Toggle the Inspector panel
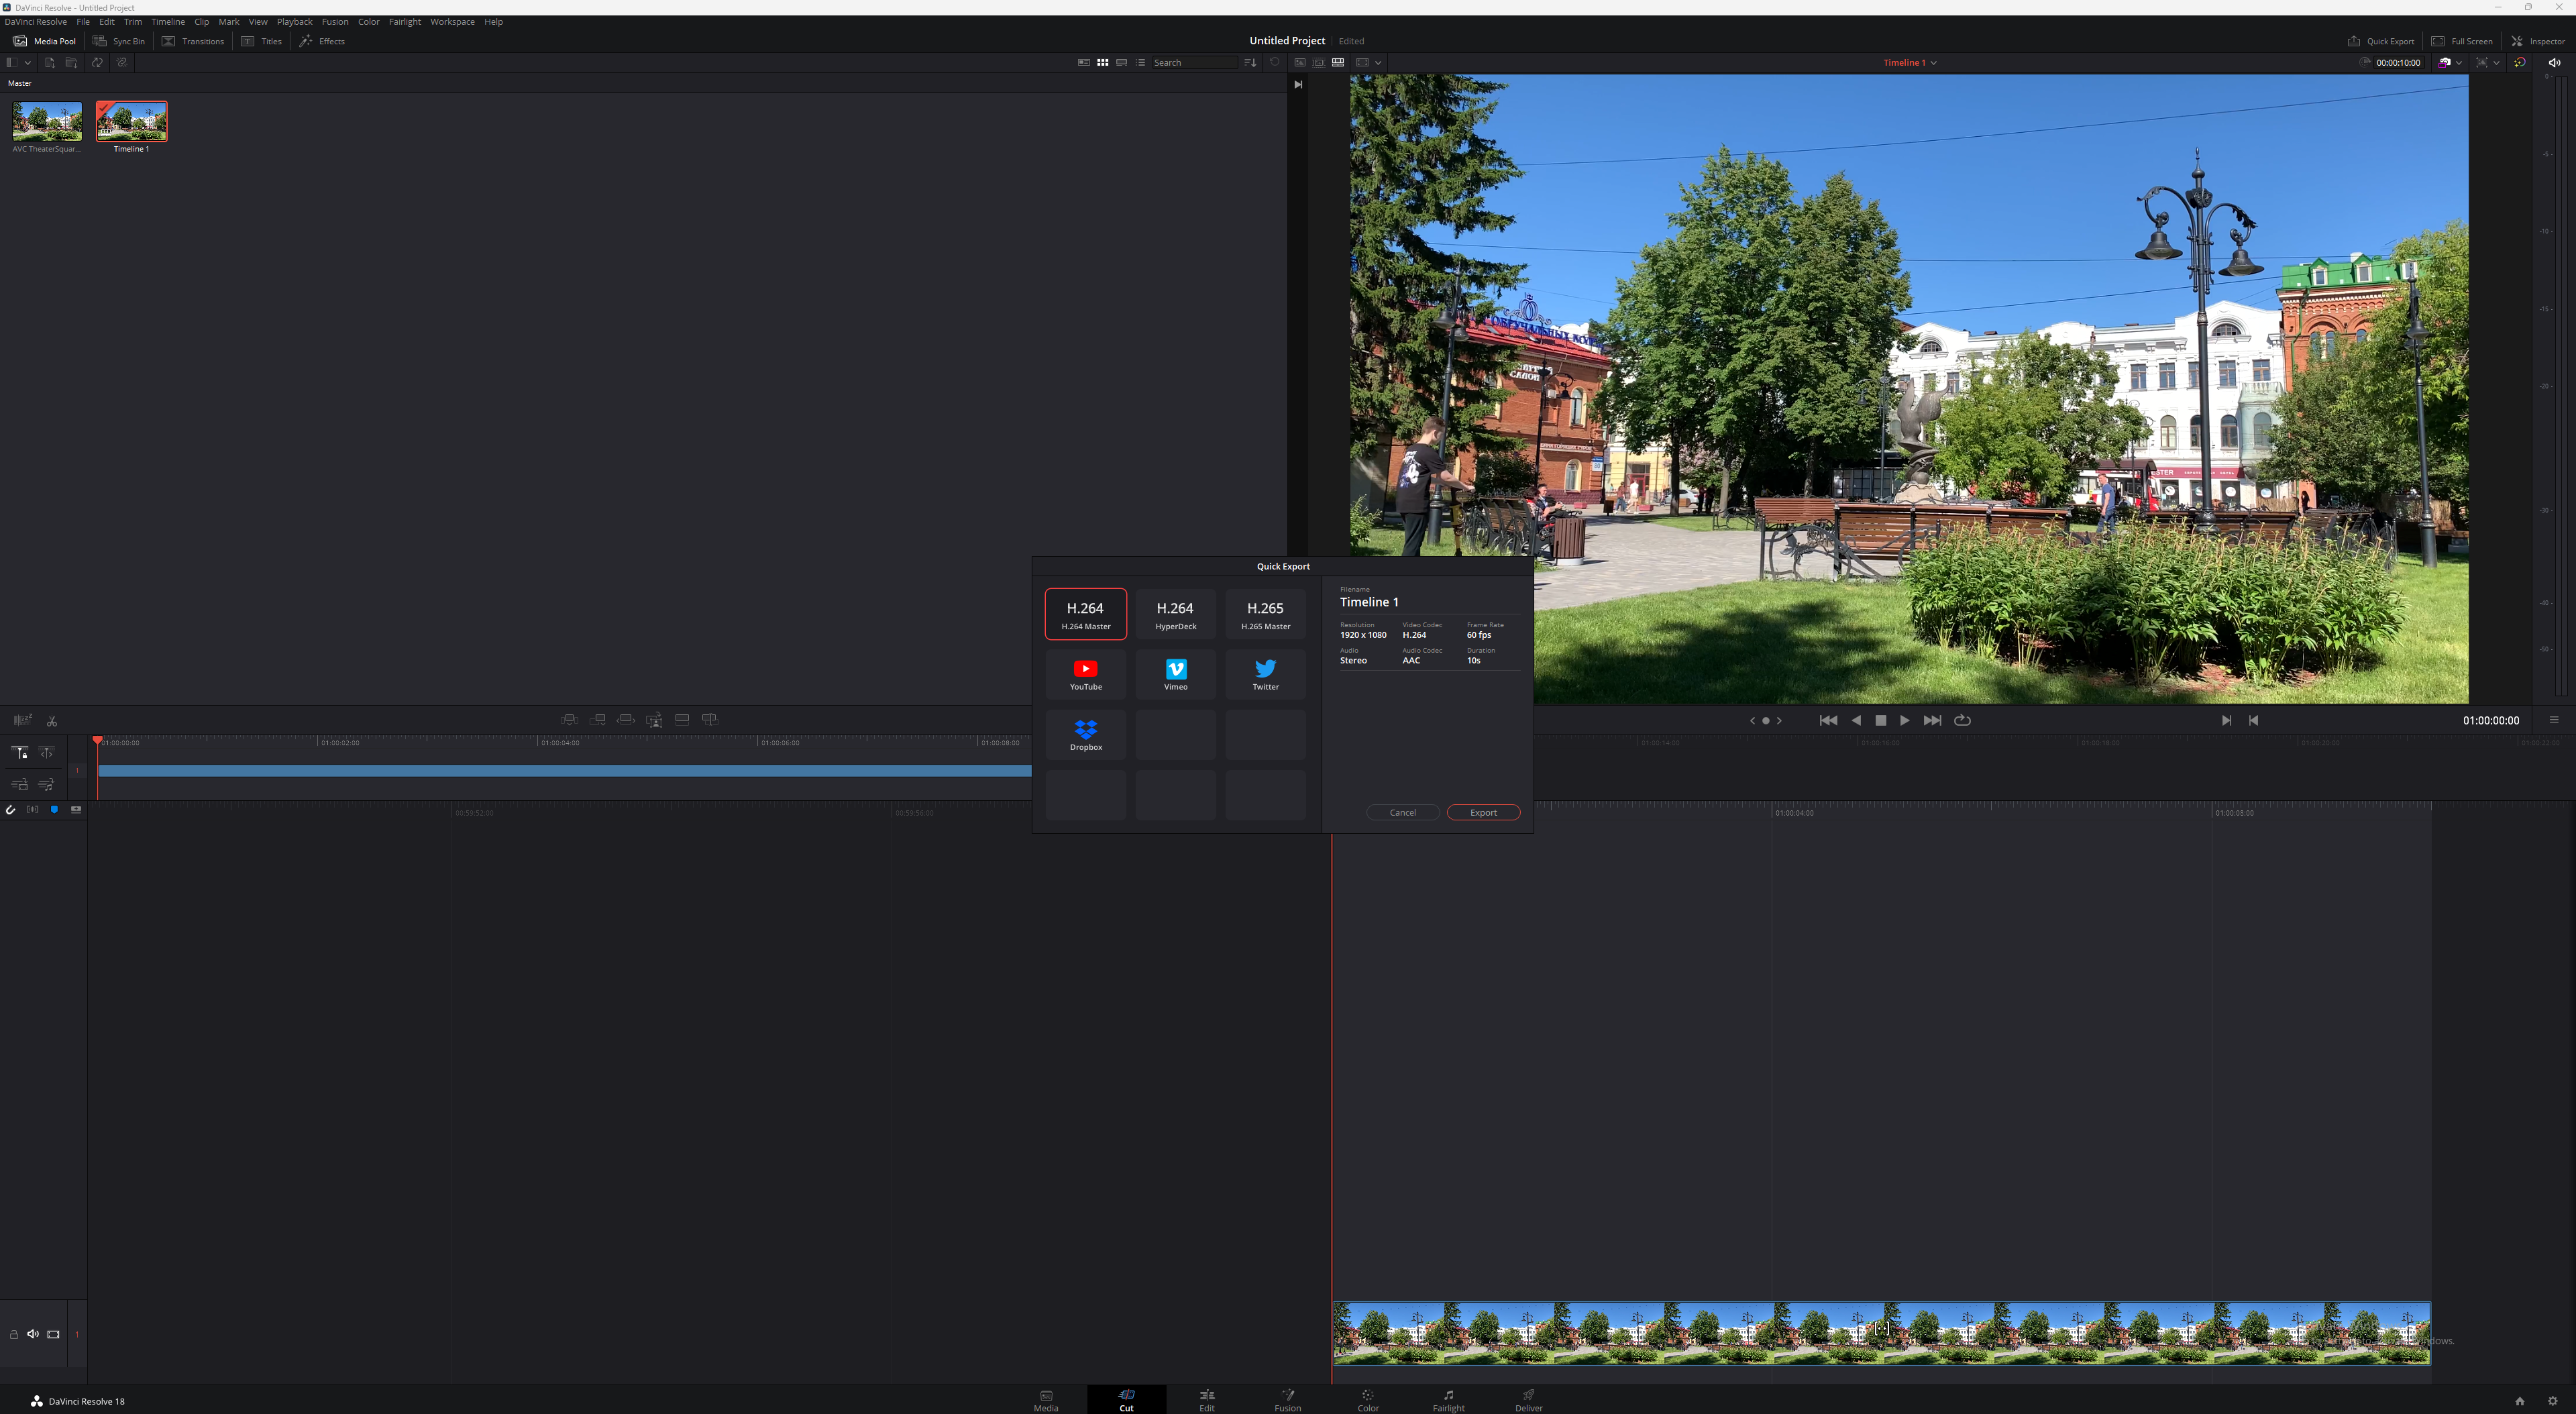 click(2538, 41)
